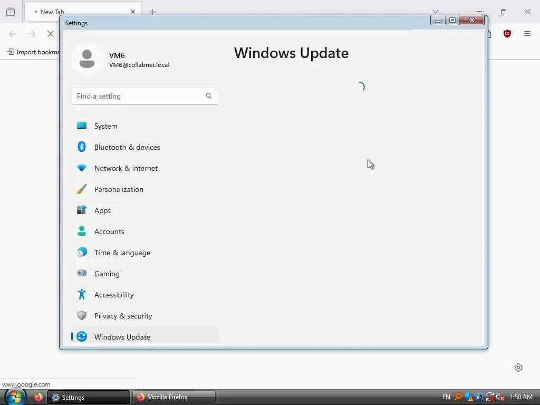
Task: Select Bluetooth & devices label
Action: click(x=127, y=147)
